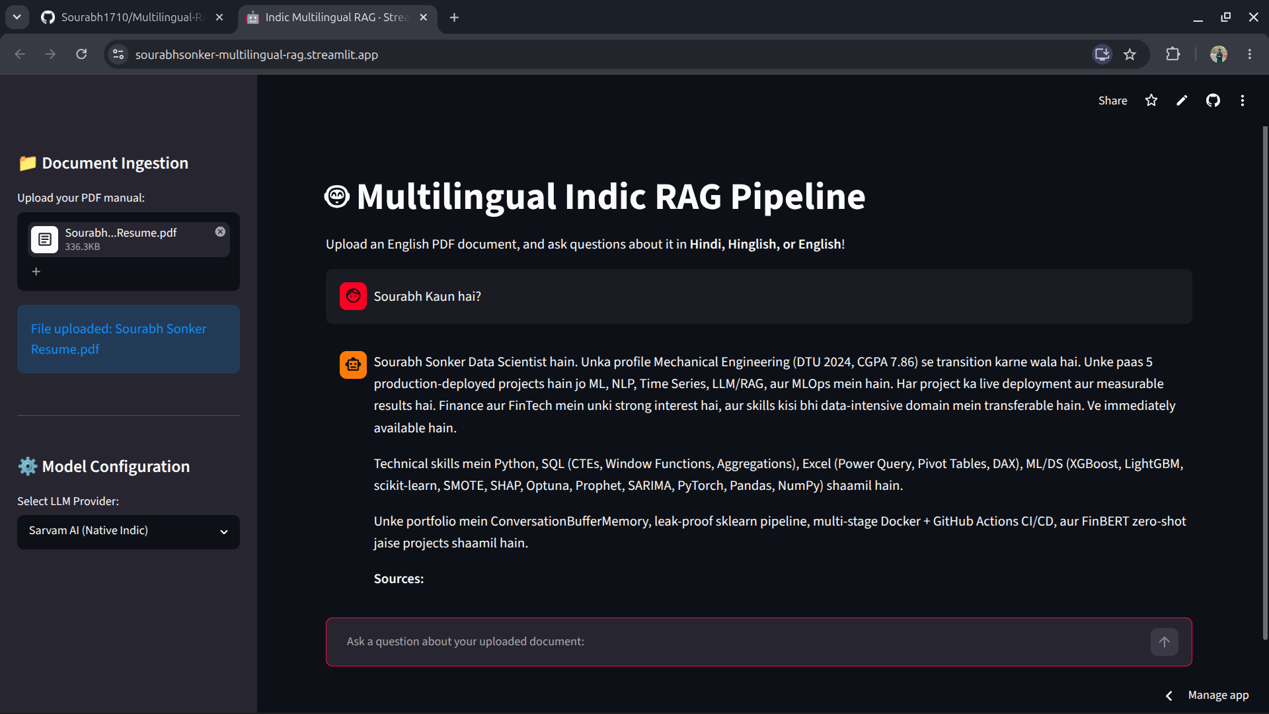Screen dimensions: 1269x714
Task: Click the PDF document file icon
Action: pyautogui.click(x=45, y=239)
